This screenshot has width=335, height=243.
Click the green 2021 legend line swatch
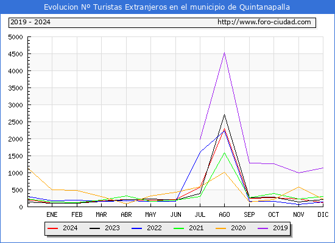pyautogui.click(x=179, y=228)
